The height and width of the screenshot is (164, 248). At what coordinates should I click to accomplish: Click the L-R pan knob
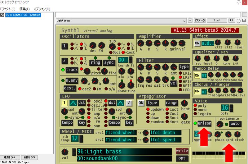[x=236, y=58]
